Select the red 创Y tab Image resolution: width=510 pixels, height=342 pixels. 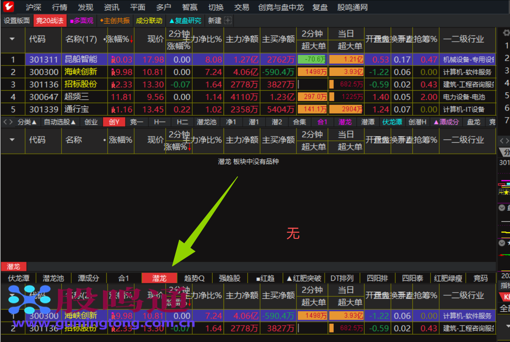(114, 122)
